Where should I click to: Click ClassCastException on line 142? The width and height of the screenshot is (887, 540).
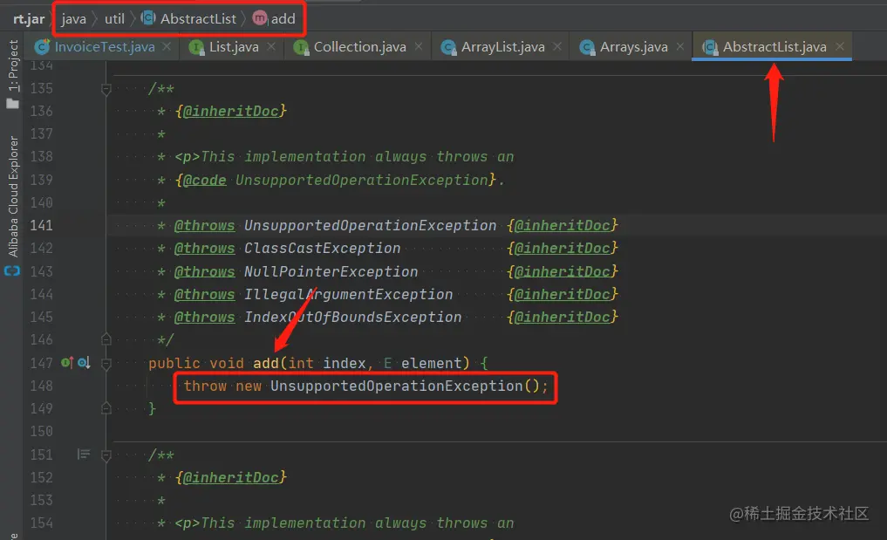pyautogui.click(x=322, y=248)
